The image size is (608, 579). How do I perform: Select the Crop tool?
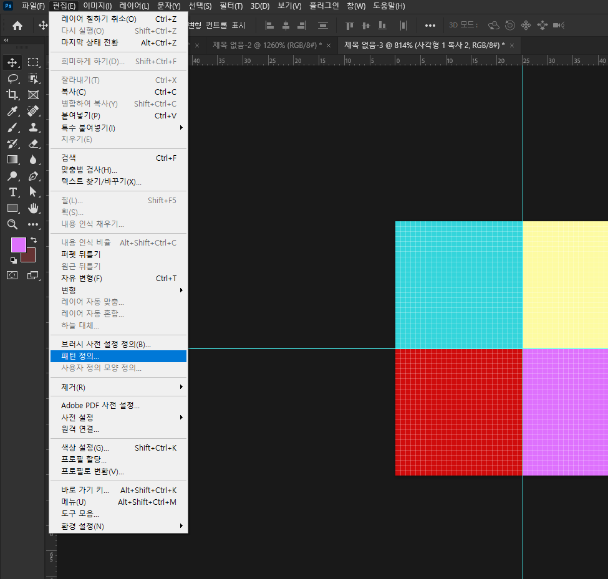[x=12, y=95]
